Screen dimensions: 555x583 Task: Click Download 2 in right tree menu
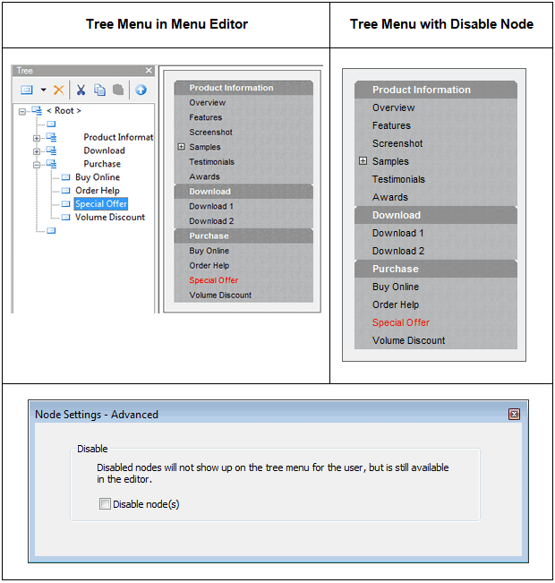398,251
